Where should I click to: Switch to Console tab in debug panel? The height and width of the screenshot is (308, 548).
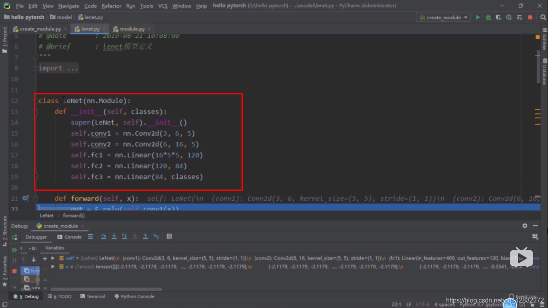click(x=69, y=237)
